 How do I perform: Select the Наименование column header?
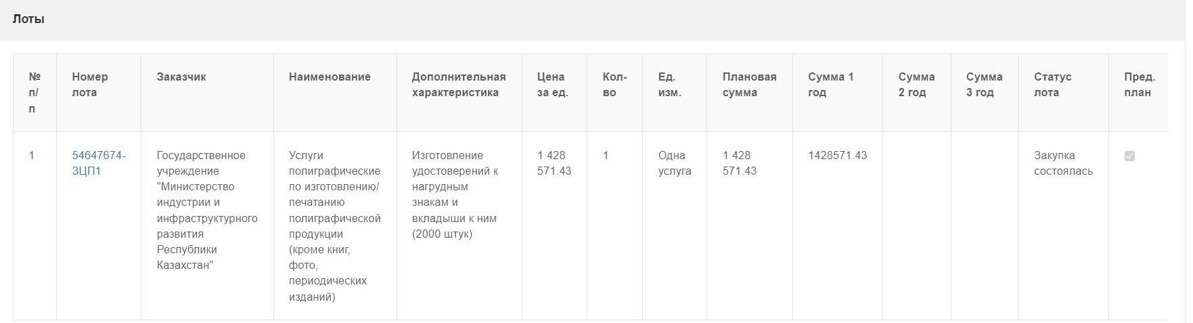330,77
